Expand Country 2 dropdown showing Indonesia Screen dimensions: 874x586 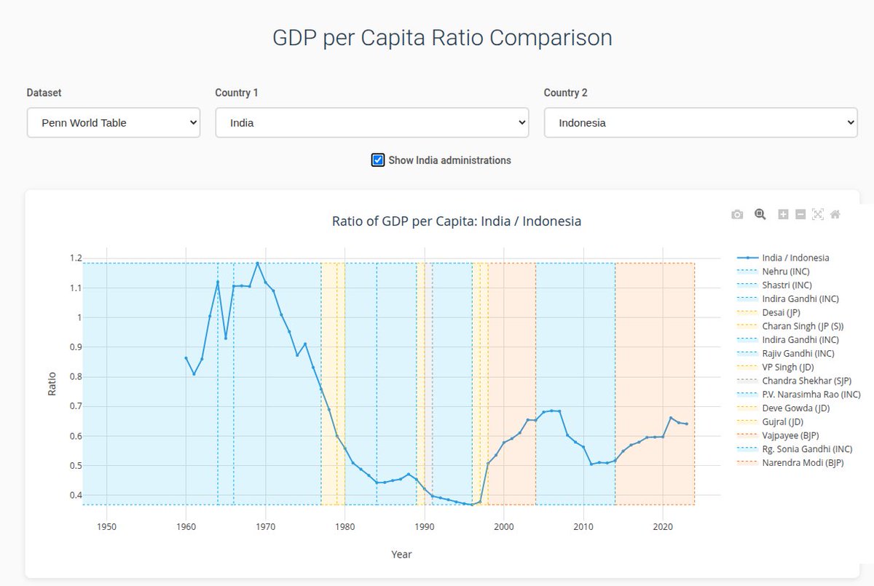coord(700,123)
